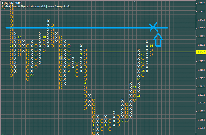The height and width of the screenshot is (135, 206).
Task: Click the 1.2512 price axis label
Action: point(201,3)
